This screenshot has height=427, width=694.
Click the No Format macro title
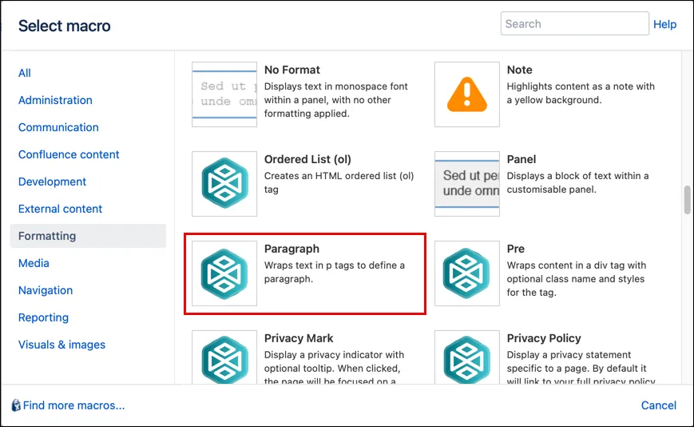(x=292, y=70)
